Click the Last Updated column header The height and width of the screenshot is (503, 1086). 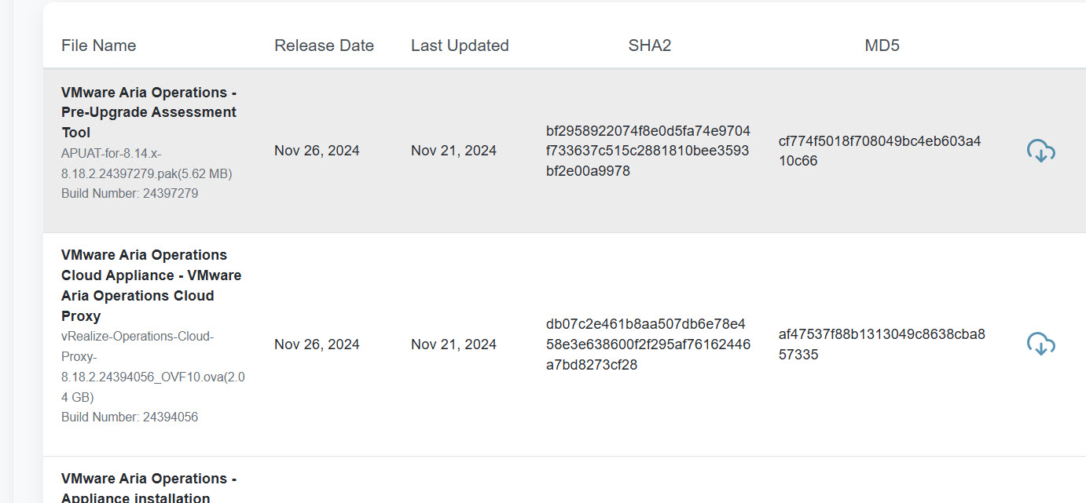[x=460, y=46]
